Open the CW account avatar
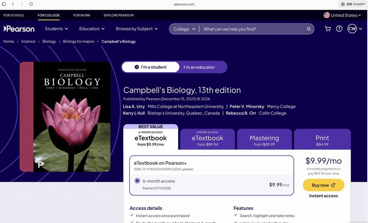The height and width of the screenshot is (223, 368). coord(352,29)
